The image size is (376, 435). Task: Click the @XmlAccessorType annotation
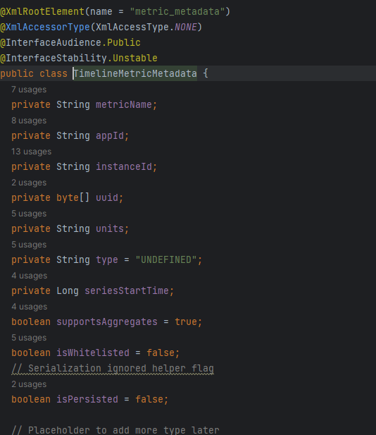click(45, 27)
